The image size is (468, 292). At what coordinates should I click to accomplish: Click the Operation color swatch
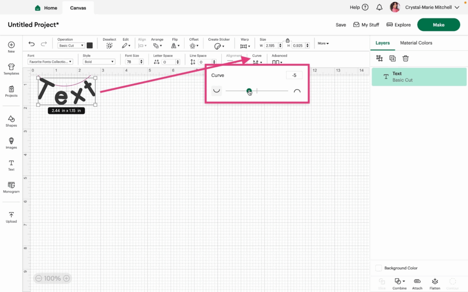(90, 45)
